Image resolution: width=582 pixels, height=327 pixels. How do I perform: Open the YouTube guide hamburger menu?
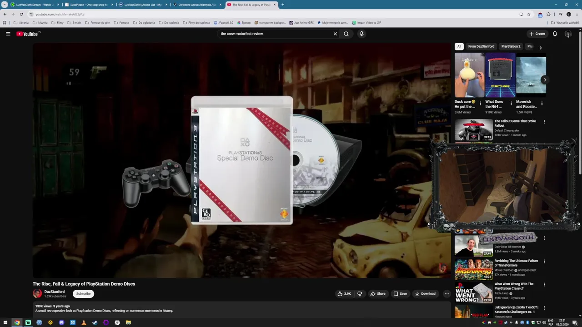click(8, 34)
